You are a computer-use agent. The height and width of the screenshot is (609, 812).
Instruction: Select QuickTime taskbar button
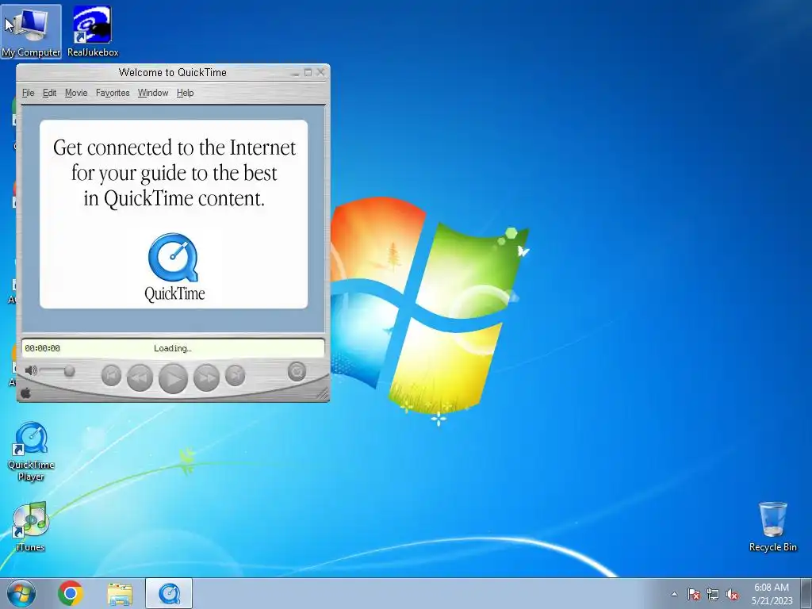[169, 593]
